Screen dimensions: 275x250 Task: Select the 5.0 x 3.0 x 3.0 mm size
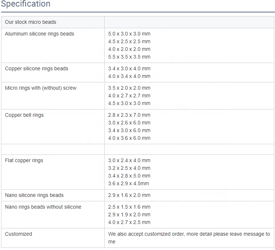point(129,34)
